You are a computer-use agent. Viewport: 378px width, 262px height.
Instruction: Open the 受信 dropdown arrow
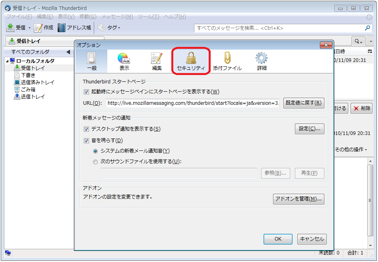point(29,28)
